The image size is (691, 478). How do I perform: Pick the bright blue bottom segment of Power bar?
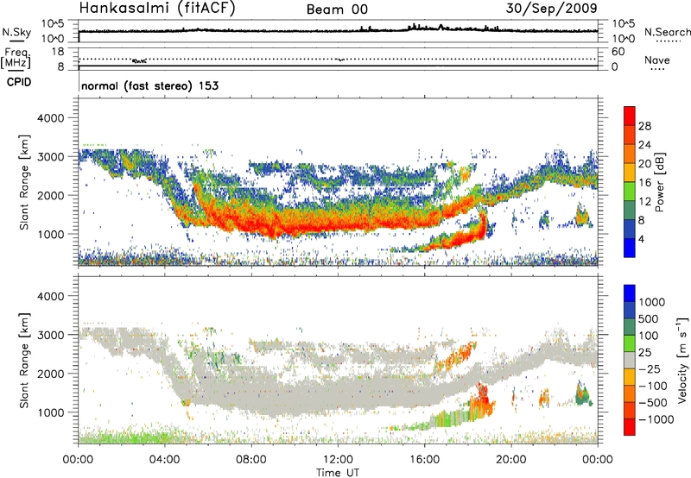(630, 248)
